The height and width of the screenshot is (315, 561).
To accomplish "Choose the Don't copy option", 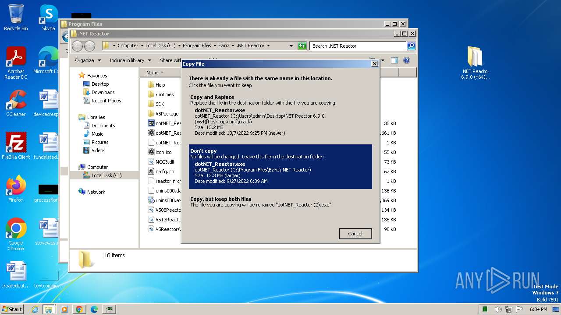I will (280, 167).
